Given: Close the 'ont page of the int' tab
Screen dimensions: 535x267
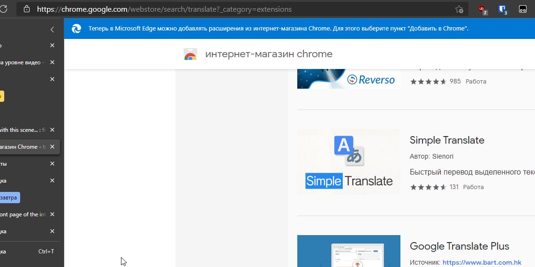Looking at the screenshot, I should click(x=52, y=214).
